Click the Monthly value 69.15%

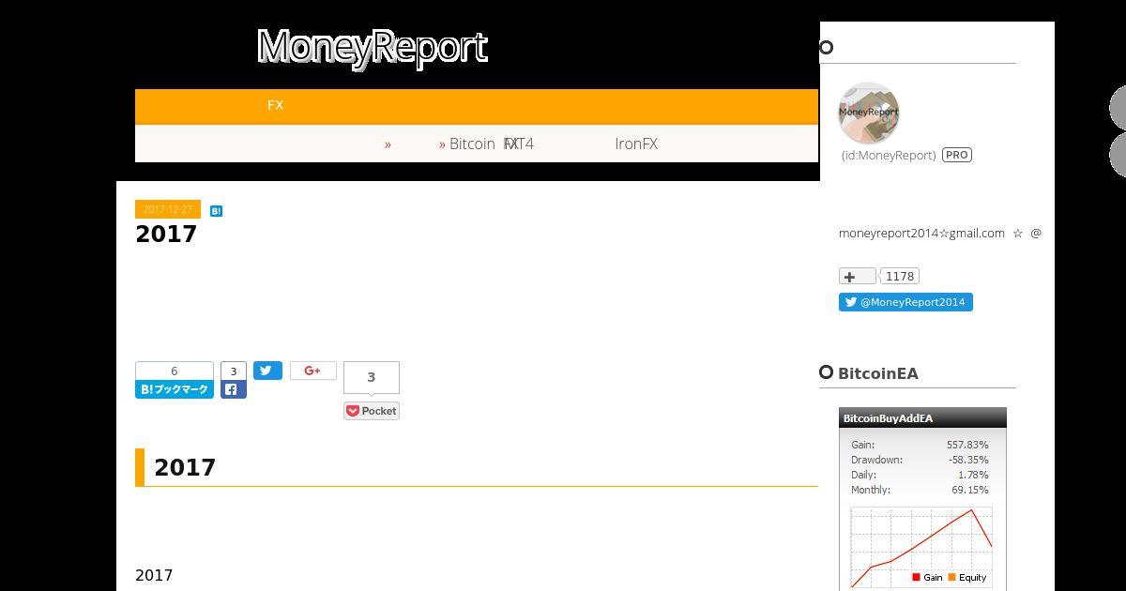click(970, 490)
